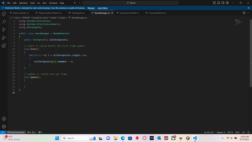
Task: Select the Users breadcrumb segment
Action: 17,18
